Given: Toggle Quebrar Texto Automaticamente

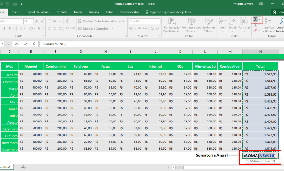Looking at the screenshot, I should tap(102, 21).
